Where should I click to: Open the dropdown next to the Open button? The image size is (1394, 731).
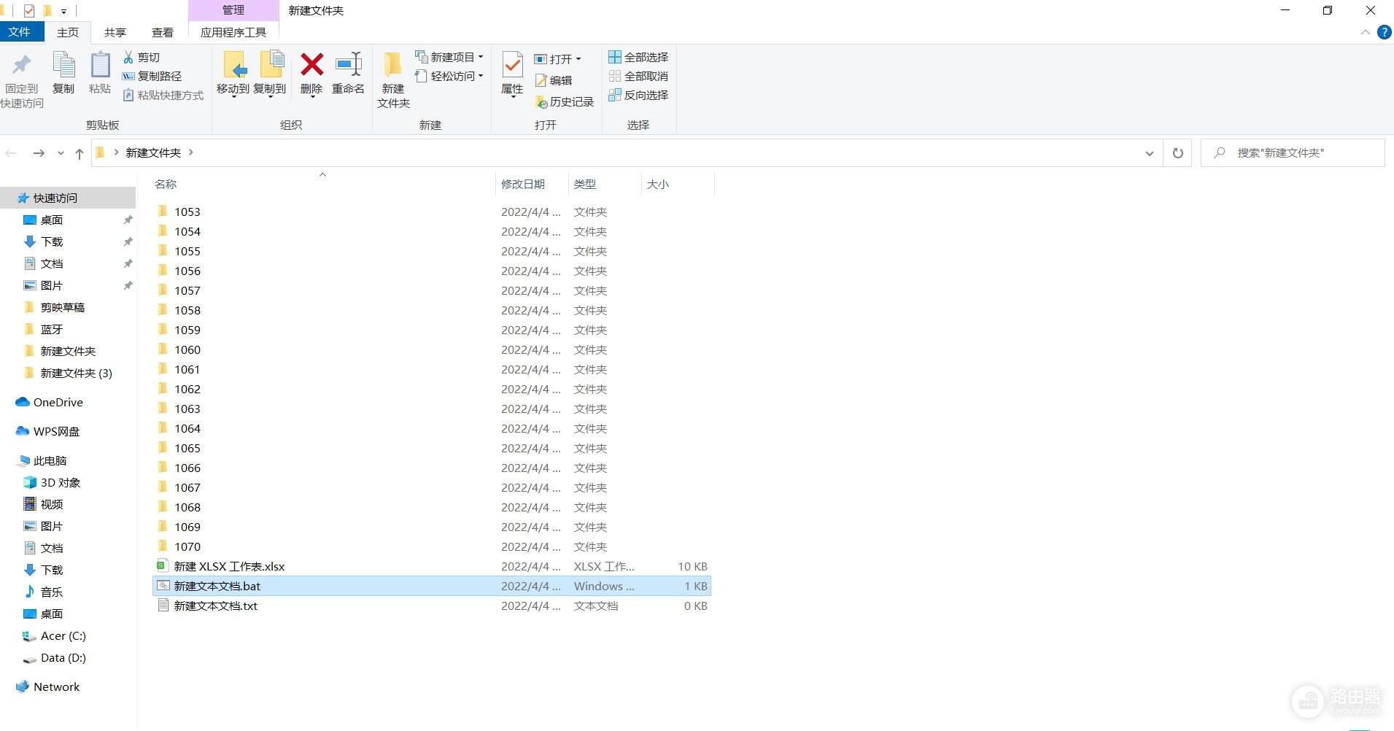(578, 59)
